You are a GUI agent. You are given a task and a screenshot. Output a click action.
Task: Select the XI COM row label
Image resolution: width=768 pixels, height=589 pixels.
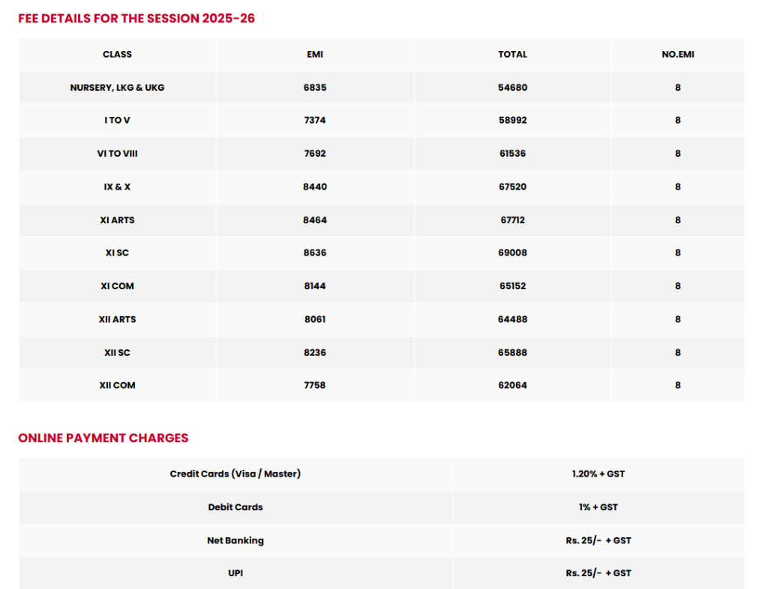117,286
